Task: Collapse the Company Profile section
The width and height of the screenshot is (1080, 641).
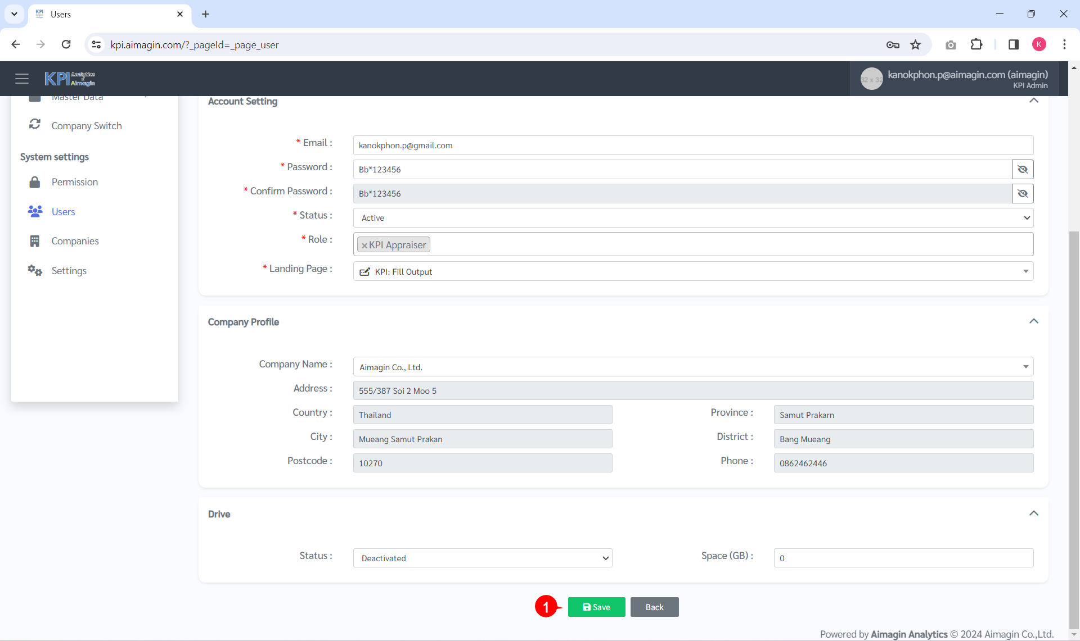Action: tap(1033, 321)
